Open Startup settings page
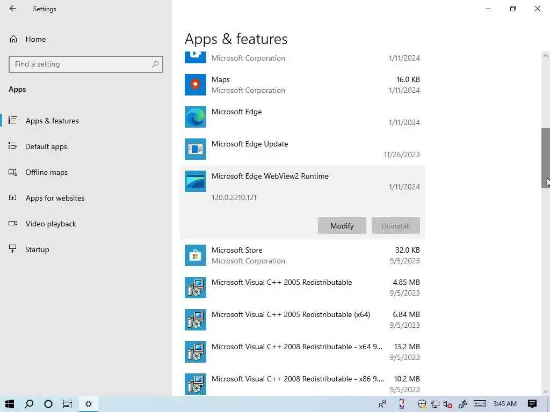550x412 pixels. pyautogui.click(x=37, y=249)
